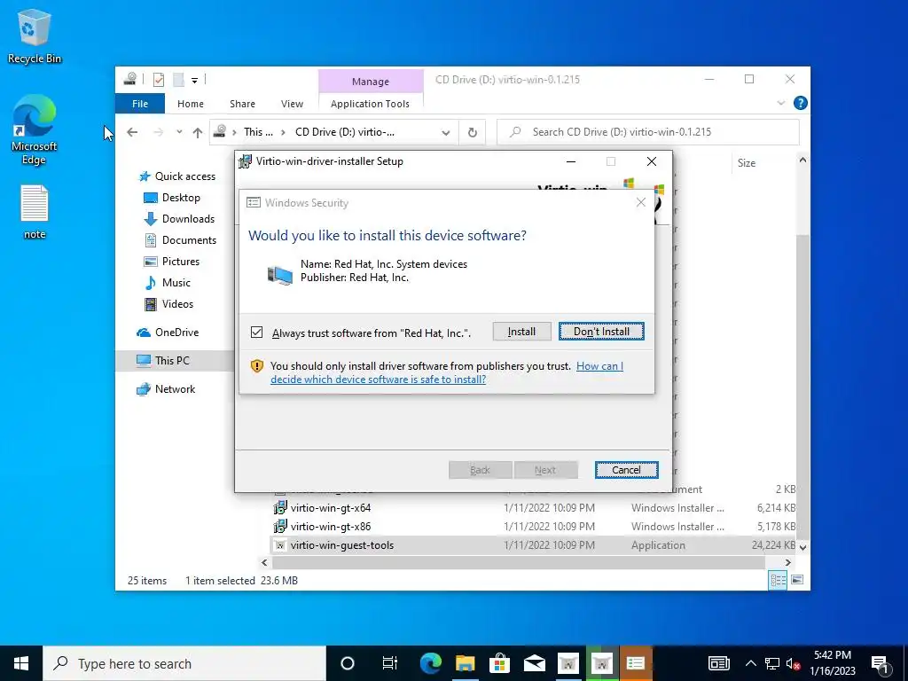Click the Properties quick access toolbar icon

click(158, 79)
